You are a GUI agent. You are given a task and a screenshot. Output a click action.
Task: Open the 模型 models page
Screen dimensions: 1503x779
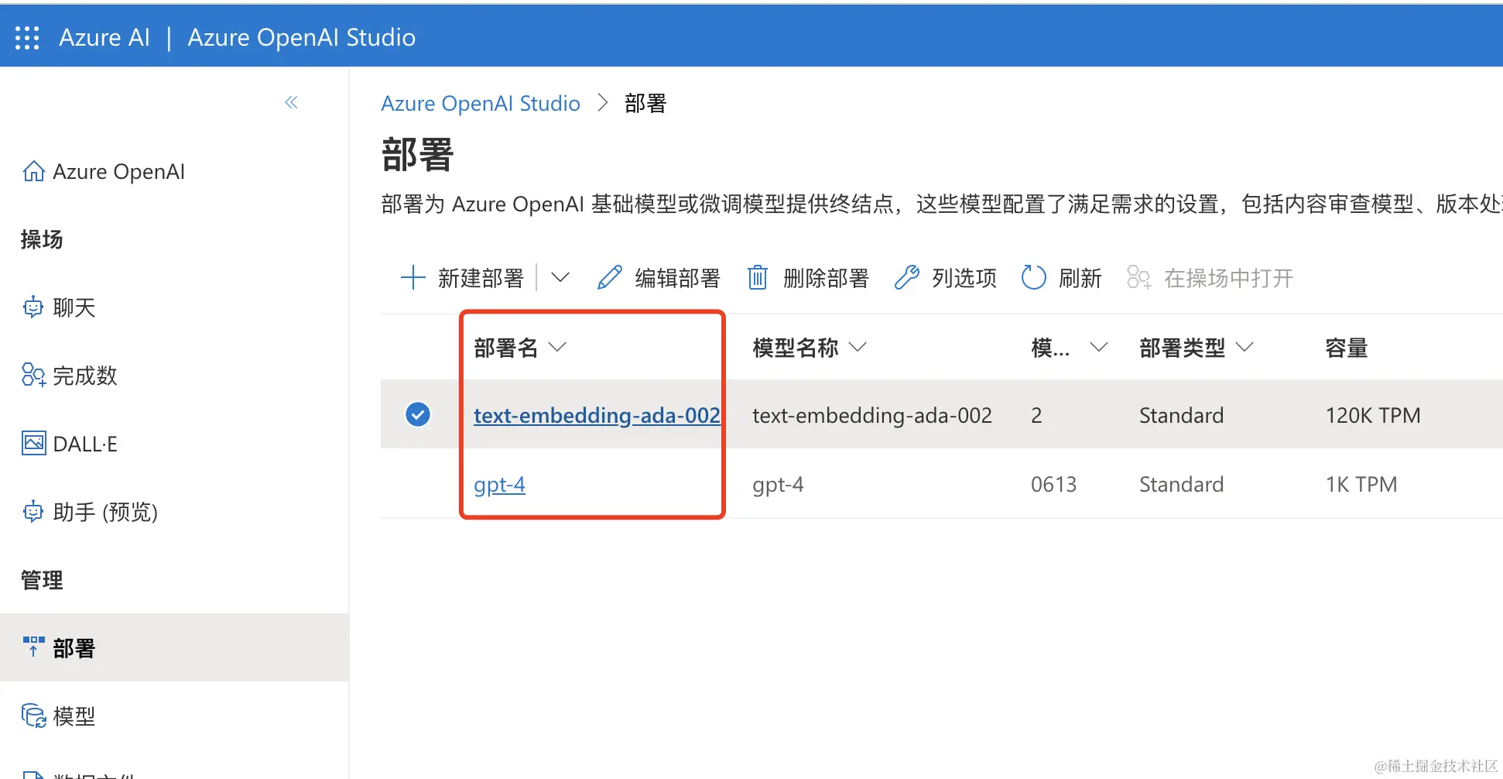coord(59,716)
